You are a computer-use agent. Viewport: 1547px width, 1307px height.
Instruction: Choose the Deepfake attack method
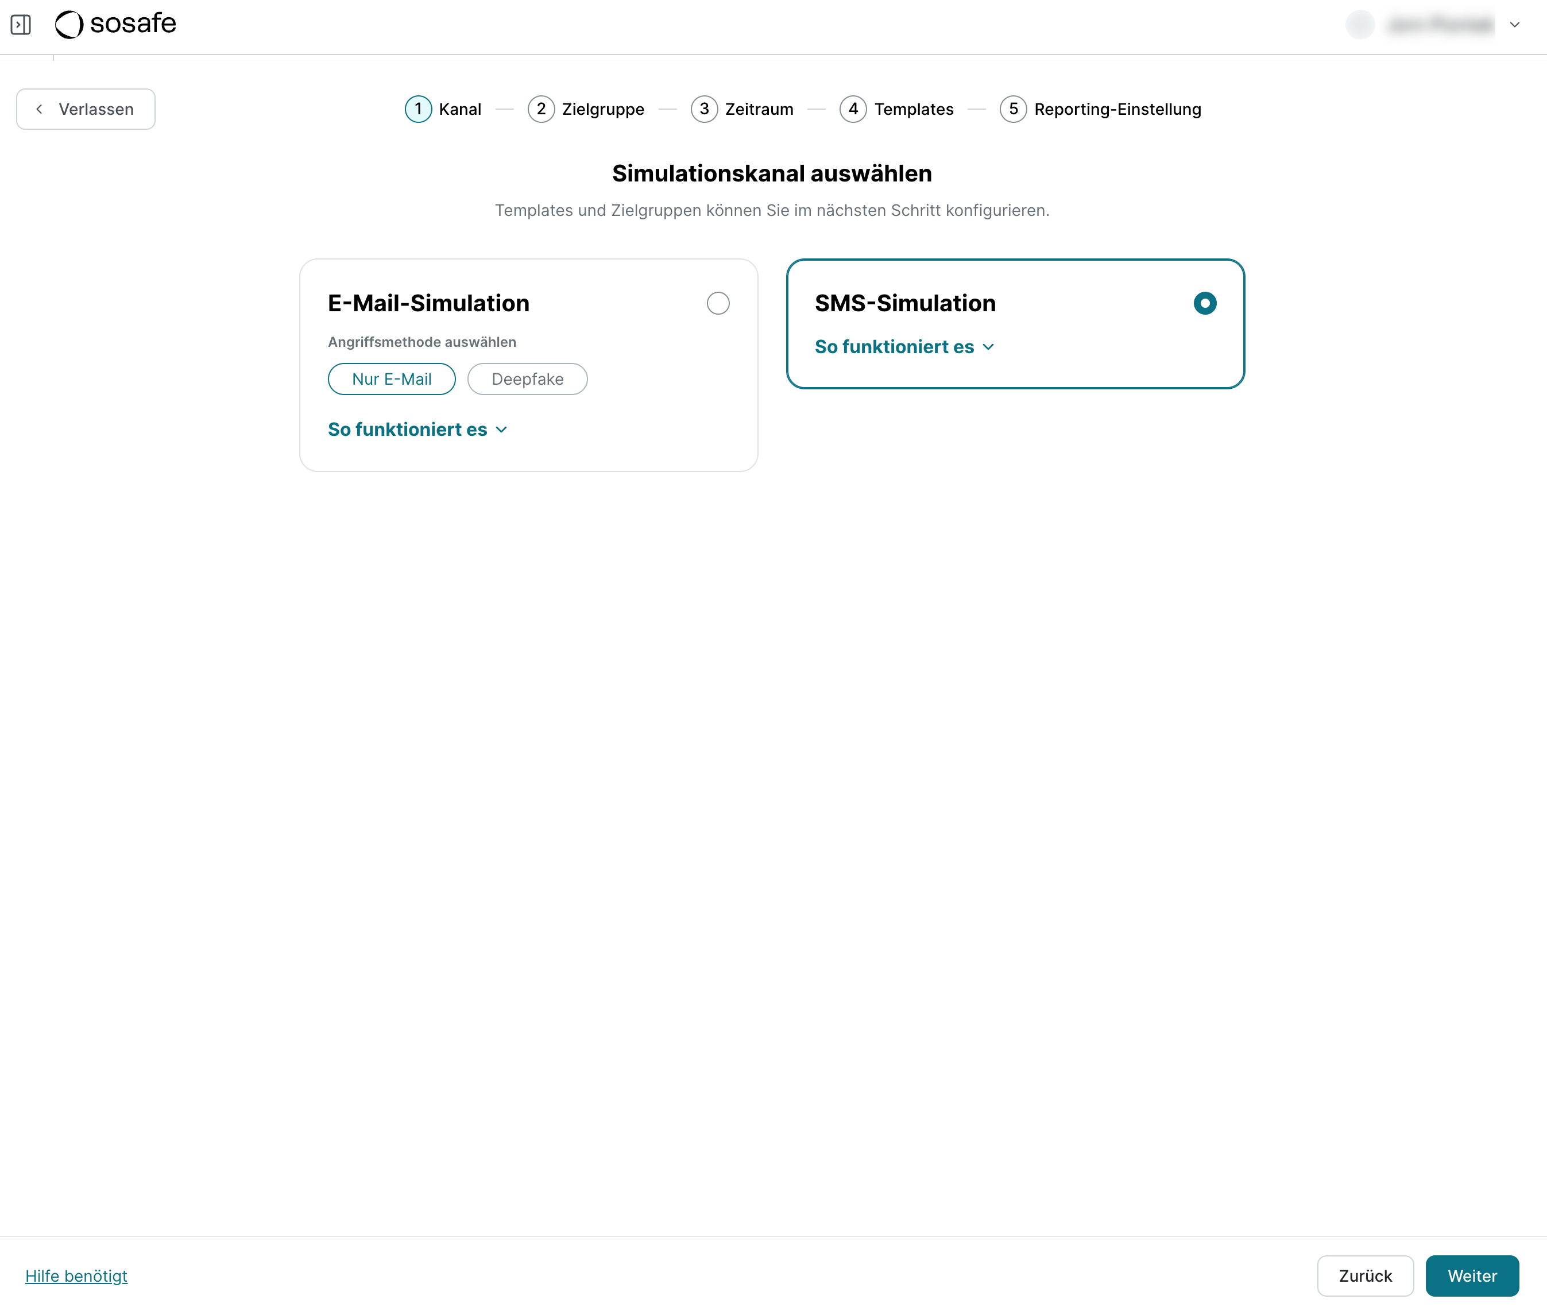pos(528,378)
